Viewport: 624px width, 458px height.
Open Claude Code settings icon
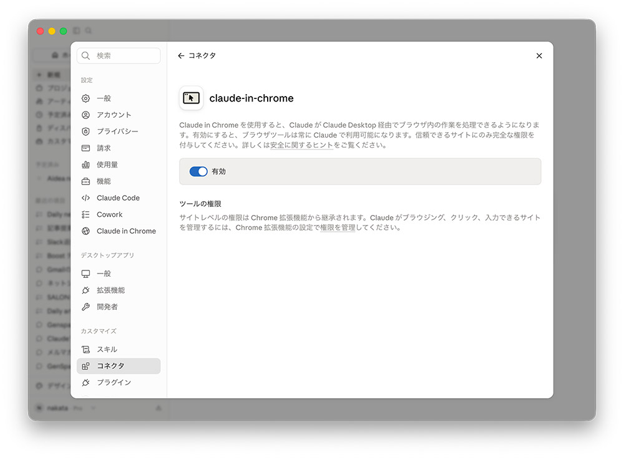pos(85,198)
